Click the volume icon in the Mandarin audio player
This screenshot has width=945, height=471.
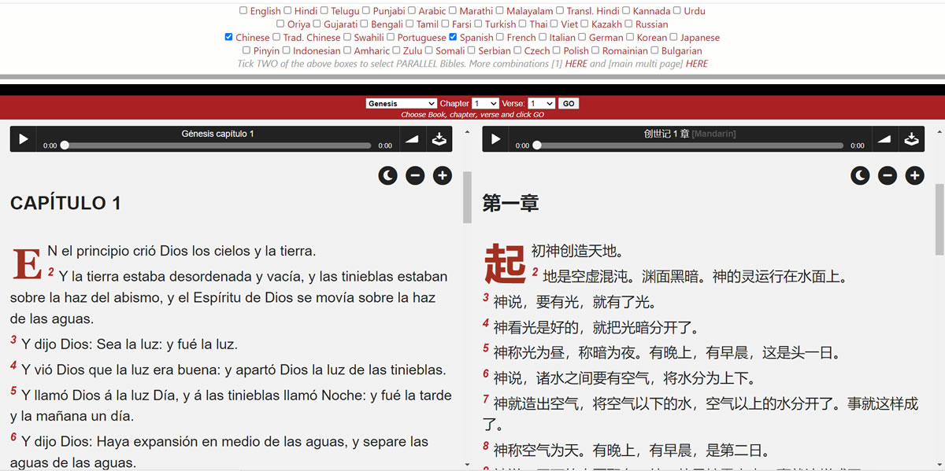click(x=884, y=139)
